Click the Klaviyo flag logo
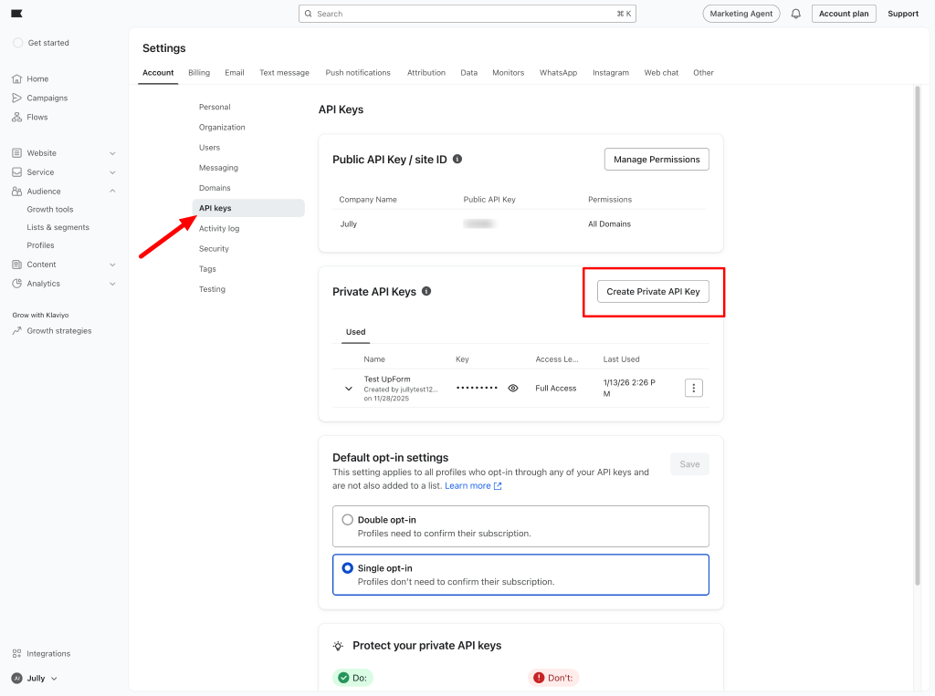The height and width of the screenshot is (696, 935). [16, 14]
